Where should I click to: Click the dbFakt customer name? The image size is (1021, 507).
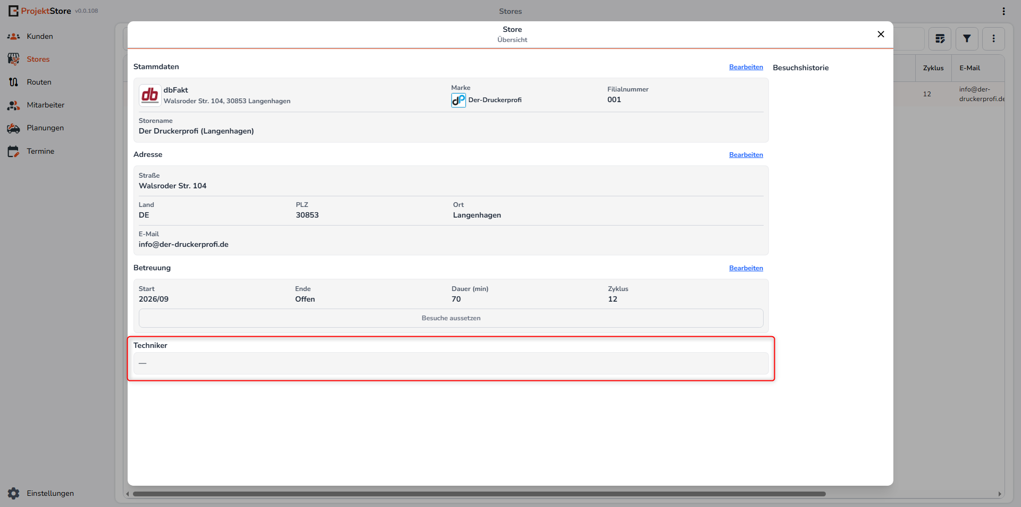tap(176, 90)
